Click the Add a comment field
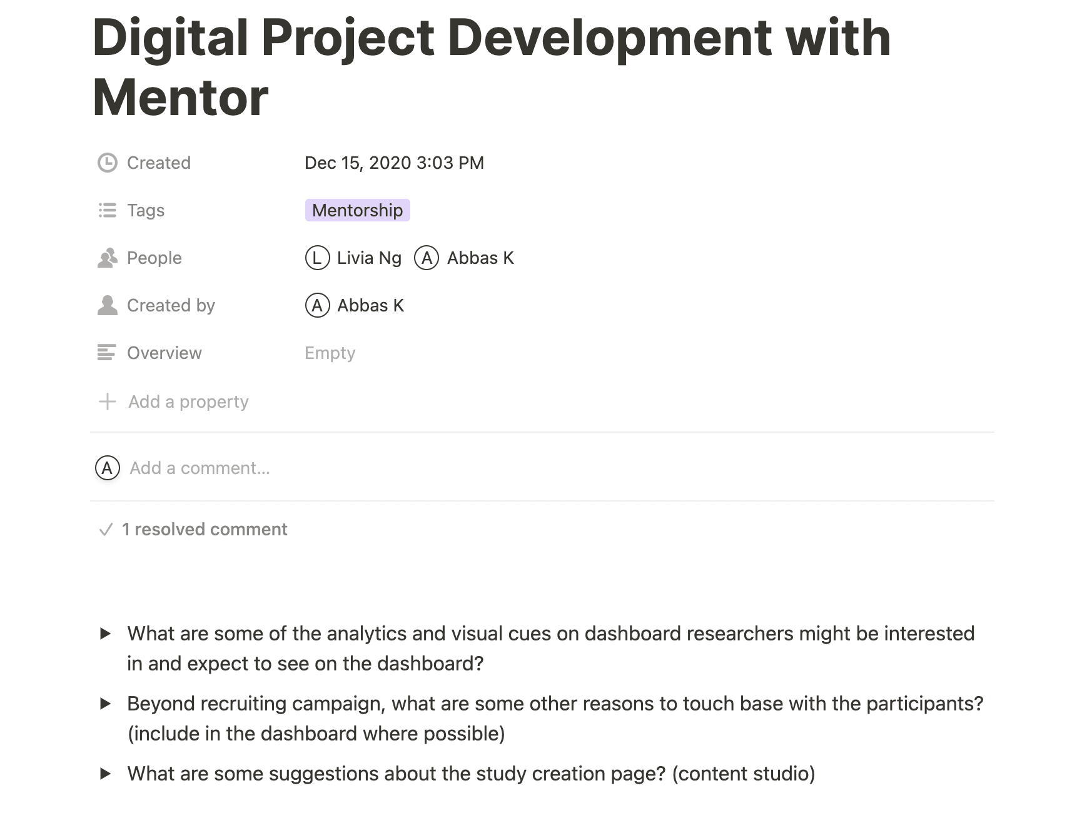 coord(200,468)
